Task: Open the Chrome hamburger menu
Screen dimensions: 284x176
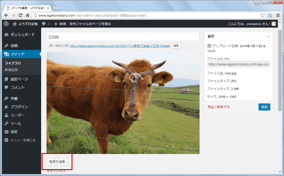Action: click(278, 15)
